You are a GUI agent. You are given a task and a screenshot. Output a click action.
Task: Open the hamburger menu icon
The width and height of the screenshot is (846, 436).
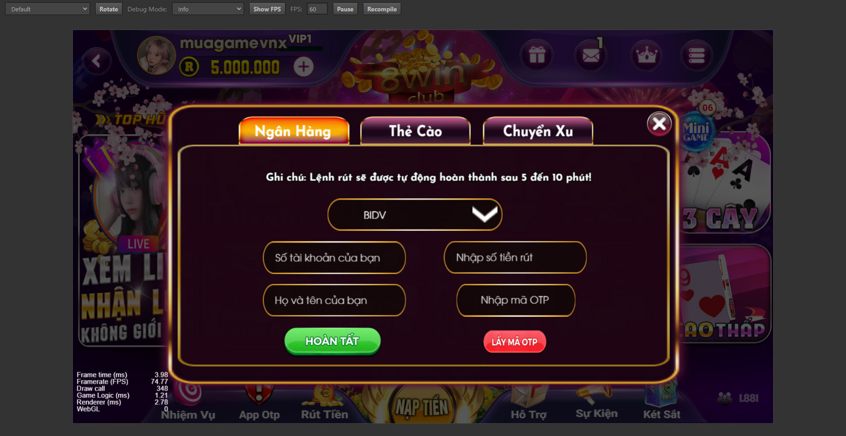[x=696, y=55]
